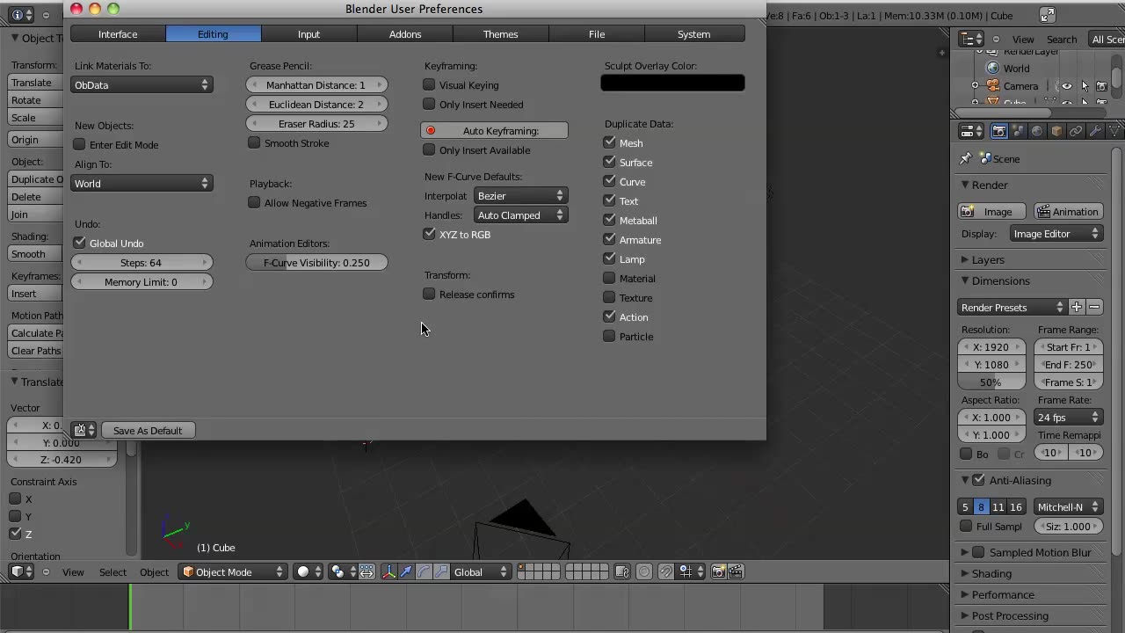Click the Rotate tool button
The height and width of the screenshot is (633, 1125).
point(35,100)
